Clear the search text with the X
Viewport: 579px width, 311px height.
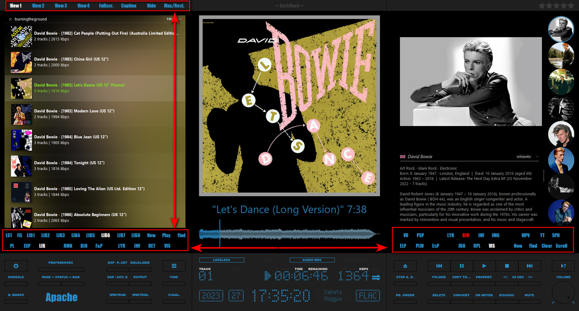click(x=10, y=19)
